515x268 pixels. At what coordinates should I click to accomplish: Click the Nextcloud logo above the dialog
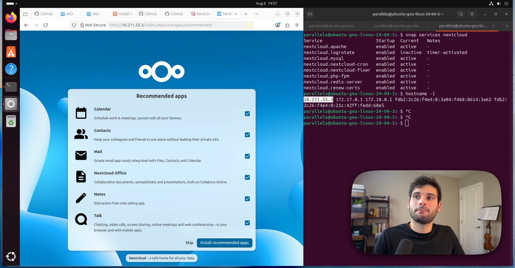[x=161, y=71]
